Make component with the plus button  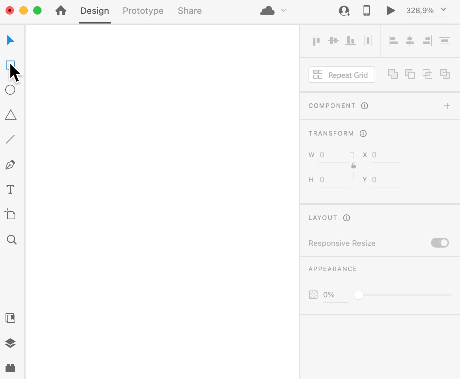447,106
